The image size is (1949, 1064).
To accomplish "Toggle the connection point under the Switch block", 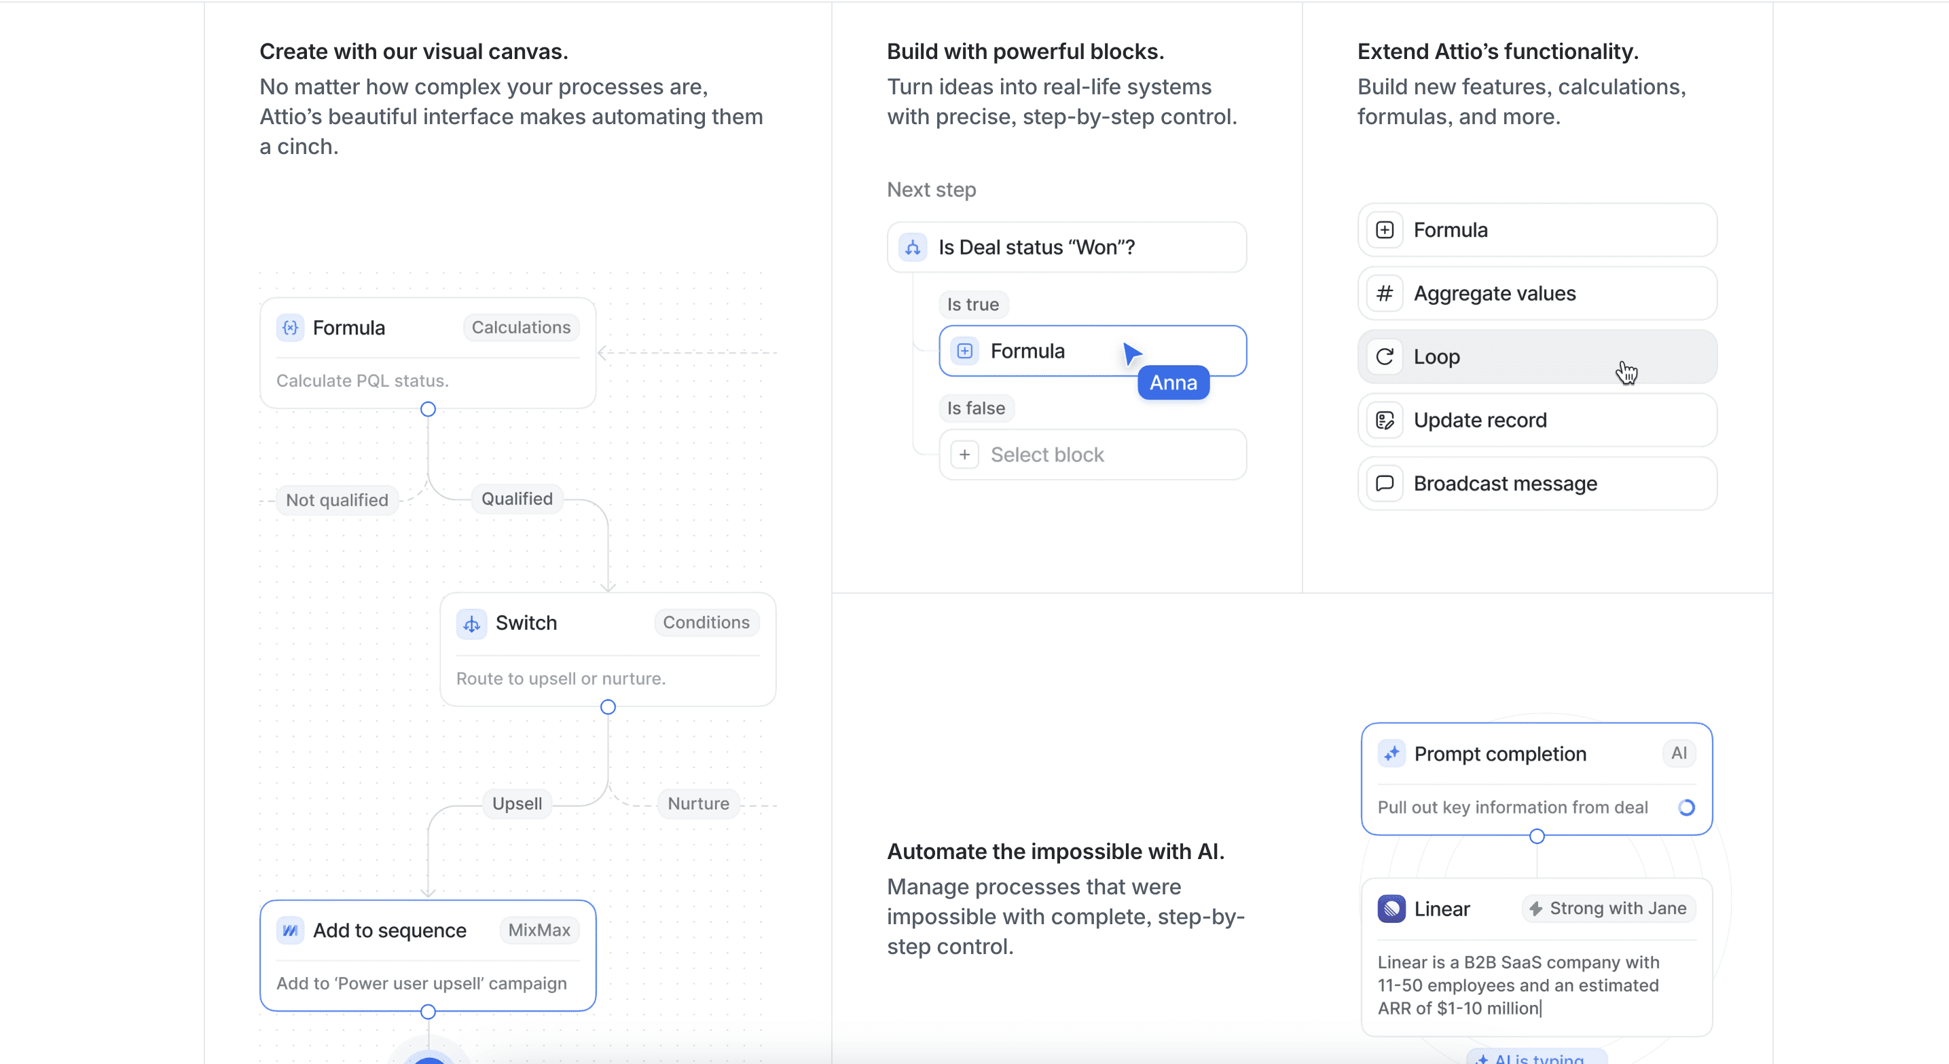I will click(x=608, y=706).
